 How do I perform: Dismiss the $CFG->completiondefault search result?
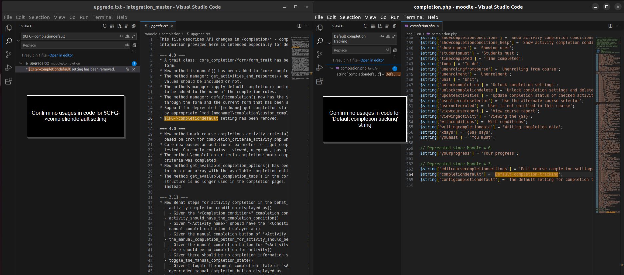(134, 69)
